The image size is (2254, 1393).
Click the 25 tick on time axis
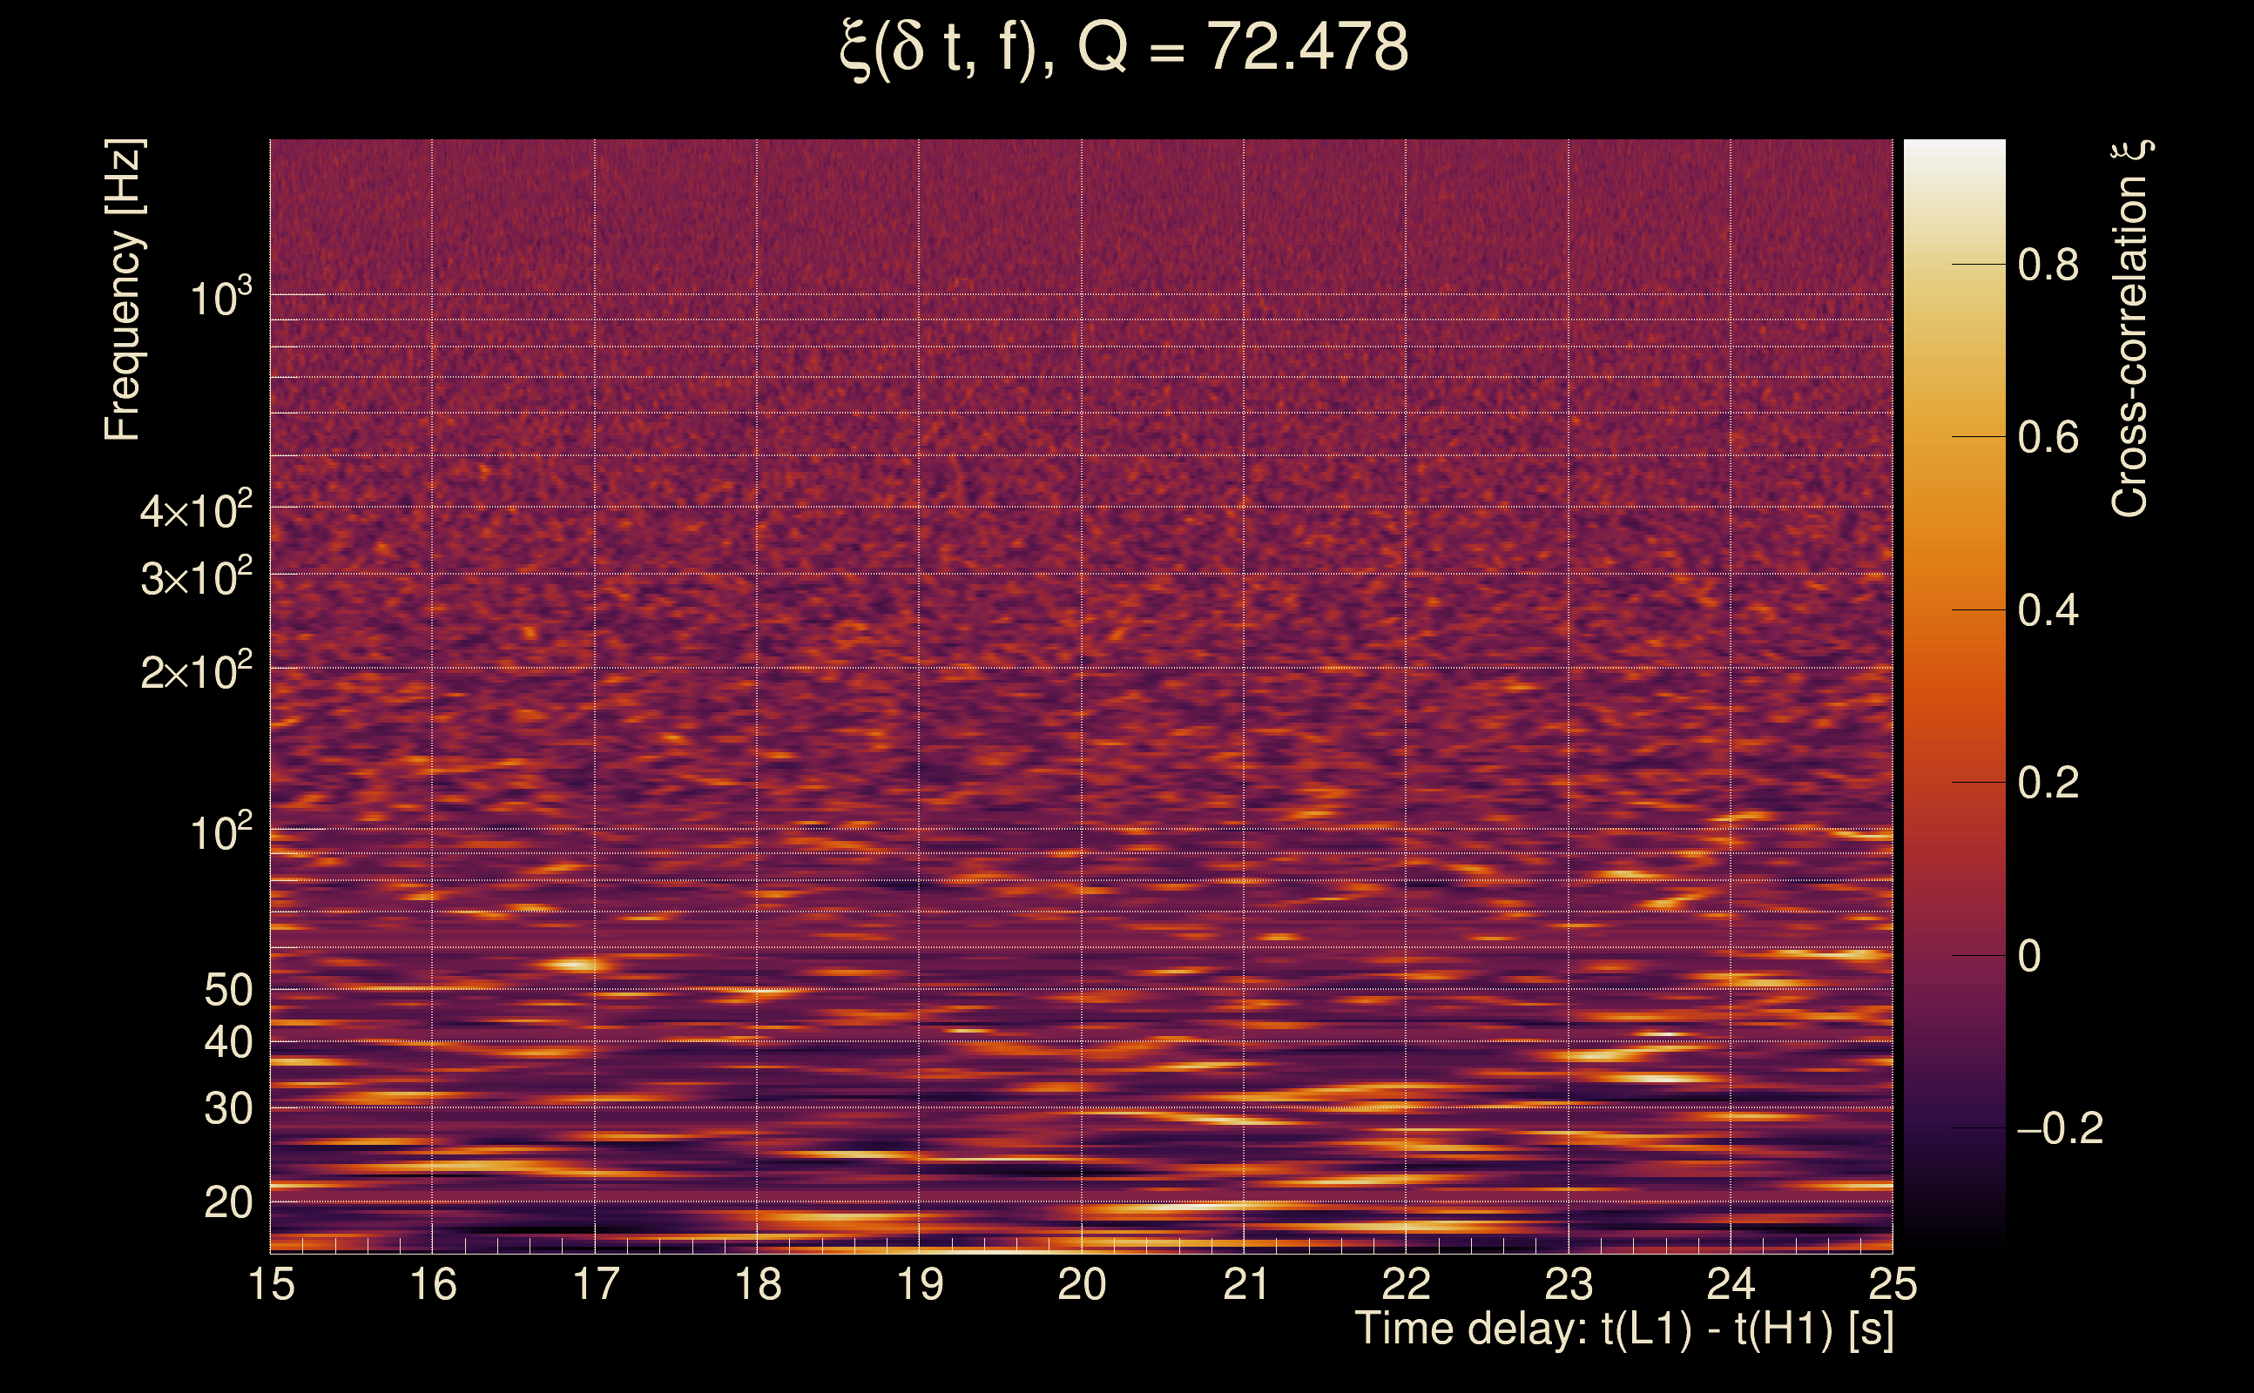(1892, 1284)
